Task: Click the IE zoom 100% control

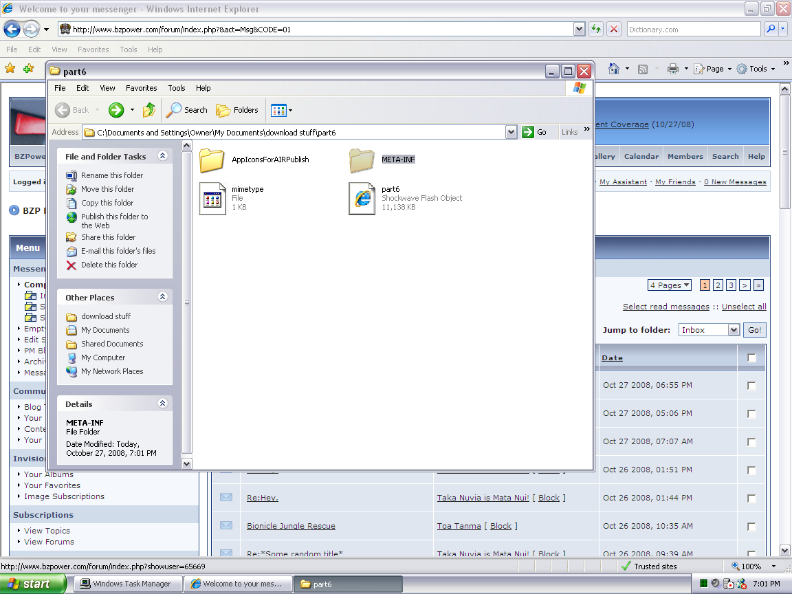Action: 753,566
